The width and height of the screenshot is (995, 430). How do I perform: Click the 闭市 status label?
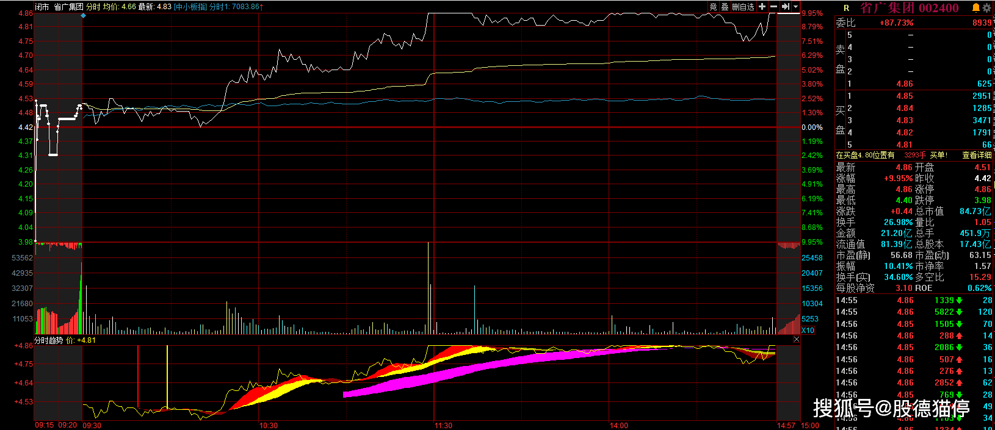(x=42, y=7)
